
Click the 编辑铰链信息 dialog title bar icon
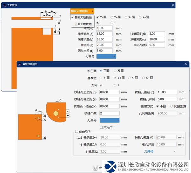(x=19, y=64)
